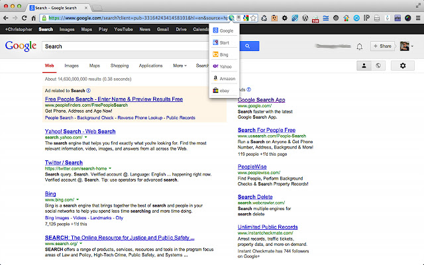Expand the arrow next to www.bing.com

tap(78, 199)
